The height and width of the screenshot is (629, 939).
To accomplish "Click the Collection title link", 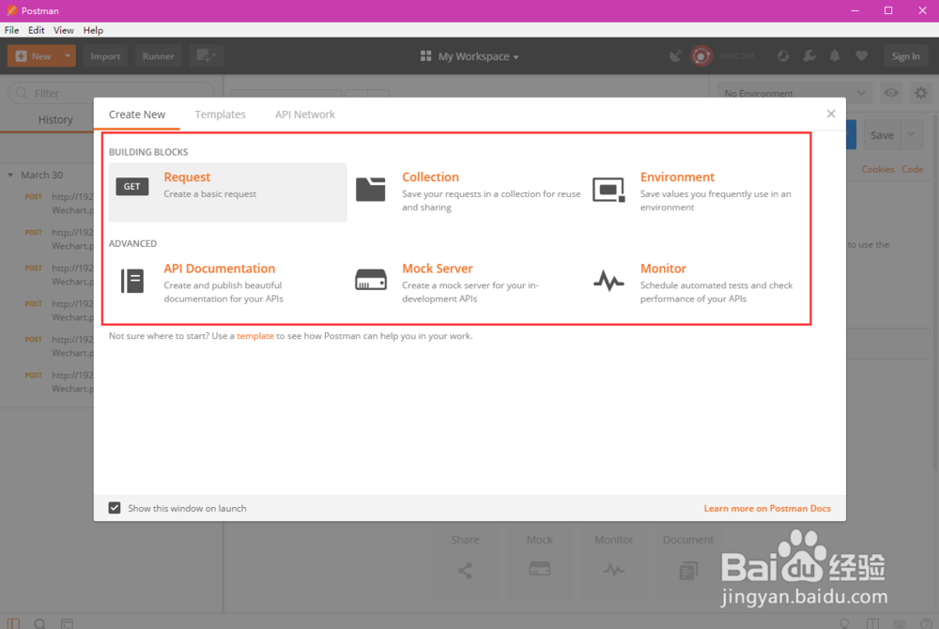I will pos(430,177).
